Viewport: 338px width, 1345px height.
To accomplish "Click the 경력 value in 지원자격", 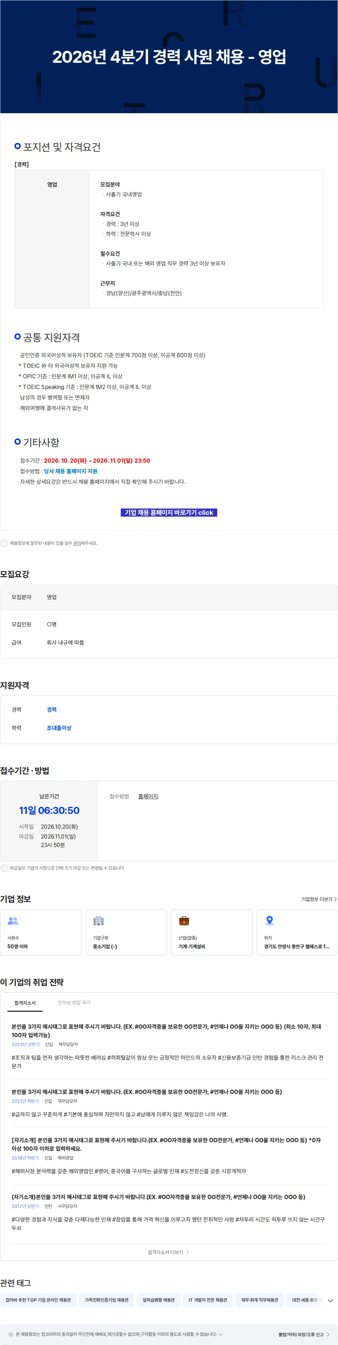I will 52,710.
